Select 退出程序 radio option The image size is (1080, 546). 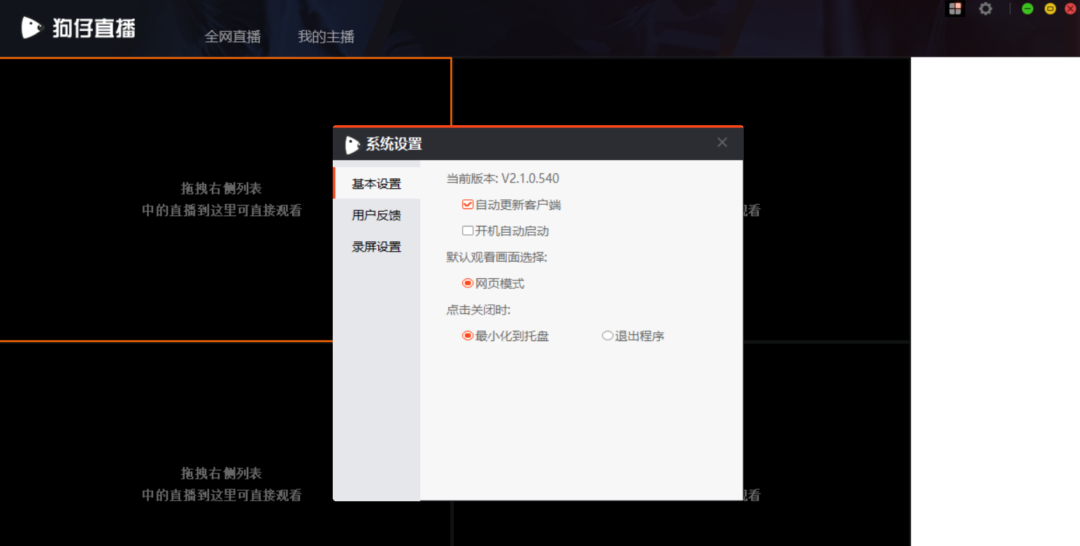click(x=607, y=336)
